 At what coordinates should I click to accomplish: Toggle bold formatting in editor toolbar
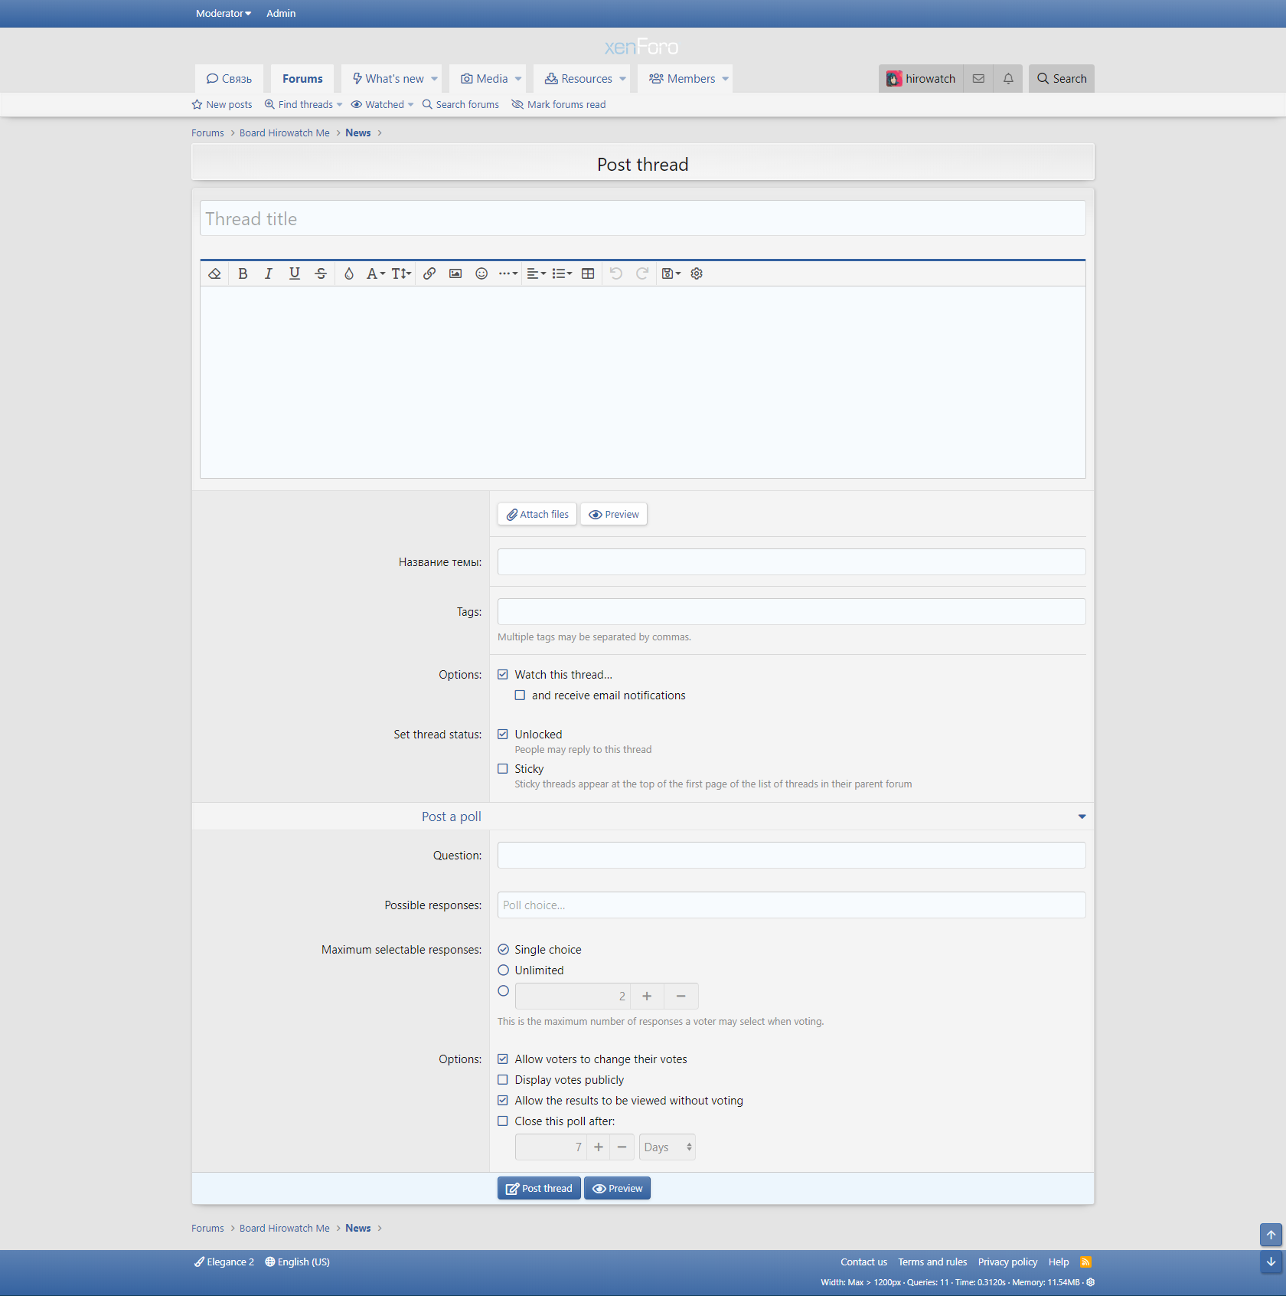click(243, 273)
